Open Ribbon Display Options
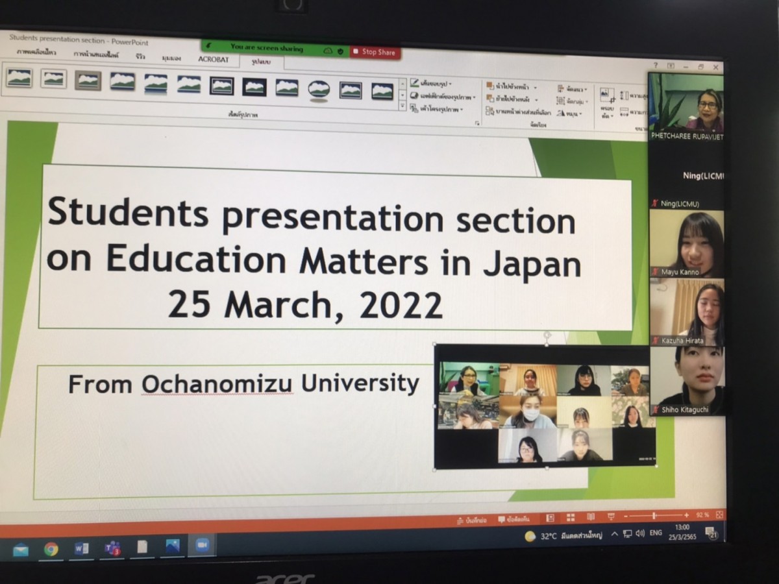Image resolution: width=779 pixels, height=584 pixels. tap(671, 66)
